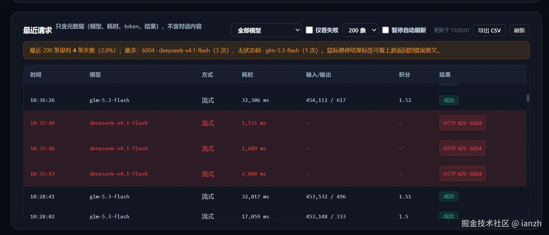Click the 导出 CSV button

click(x=489, y=30)
